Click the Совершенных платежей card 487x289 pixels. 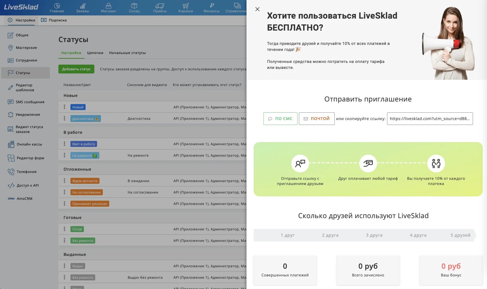click(x=285, y=270)
